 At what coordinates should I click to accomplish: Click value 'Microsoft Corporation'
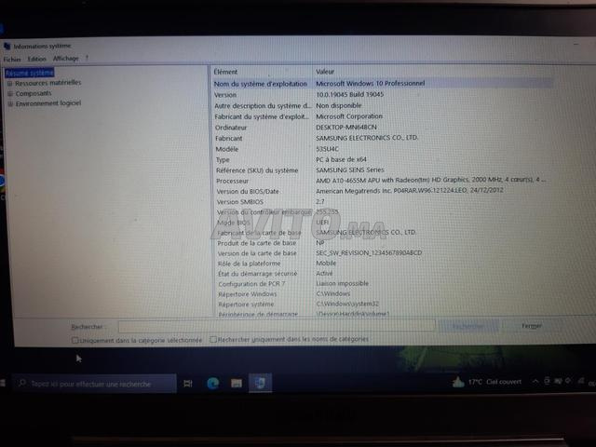(x=349, y=116)
